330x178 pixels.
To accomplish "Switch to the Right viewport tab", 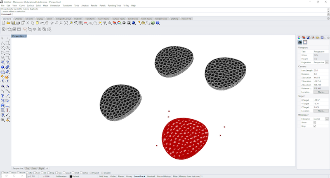I will coord(42,169).
